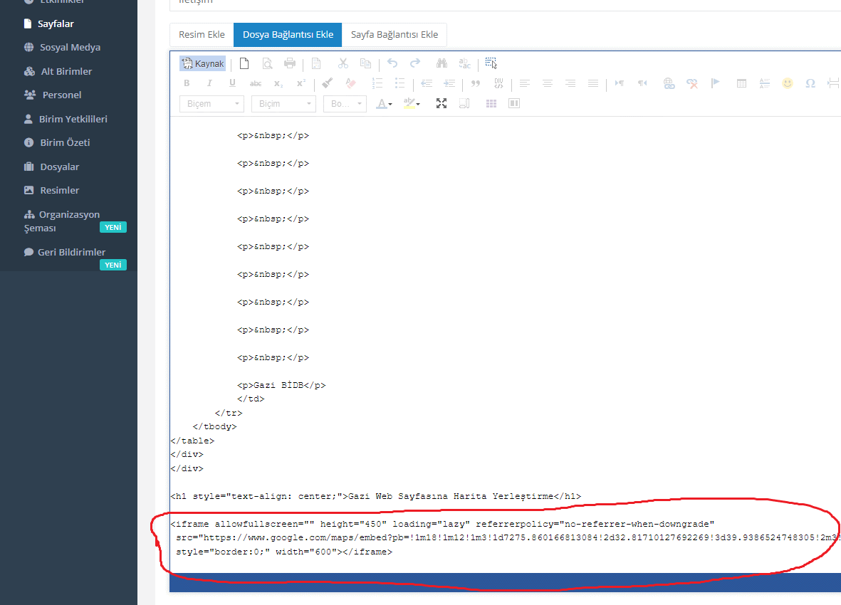The width and height of the screenshot is (841, 605).
Task: Click the Increase Indent icon
Action: click(x=449, y=83)
